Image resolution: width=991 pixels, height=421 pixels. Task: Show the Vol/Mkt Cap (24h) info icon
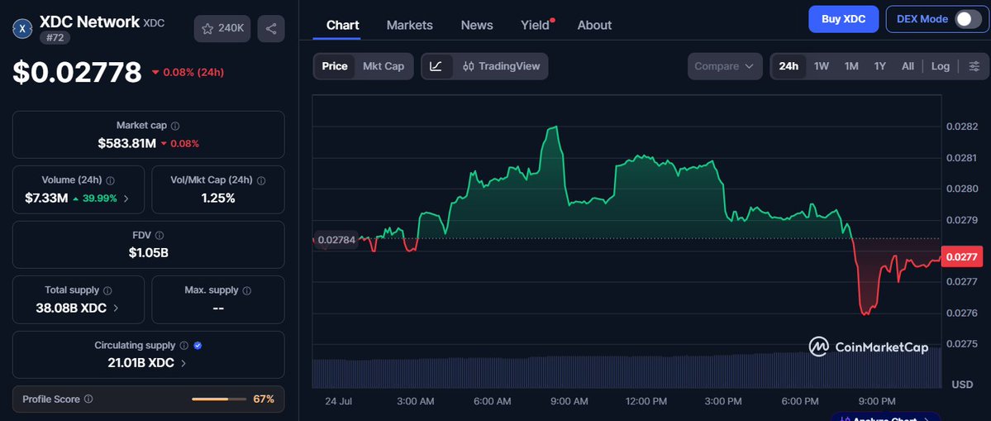pyautogui.click(x=262, y=180)
